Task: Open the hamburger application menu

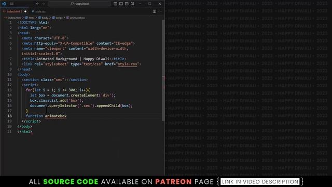Action: pyautogui.click(x=11, y=4)
